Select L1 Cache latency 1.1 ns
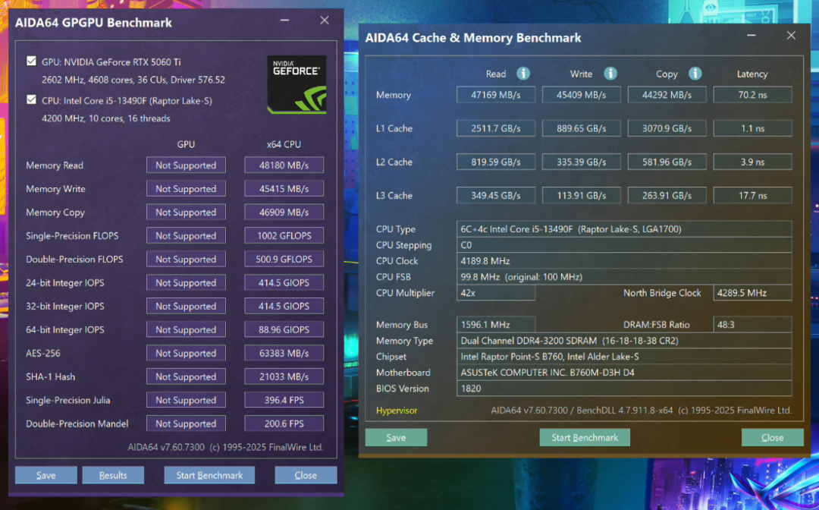The width and height of the screenshot is (819, 510). tap(753, 128)
